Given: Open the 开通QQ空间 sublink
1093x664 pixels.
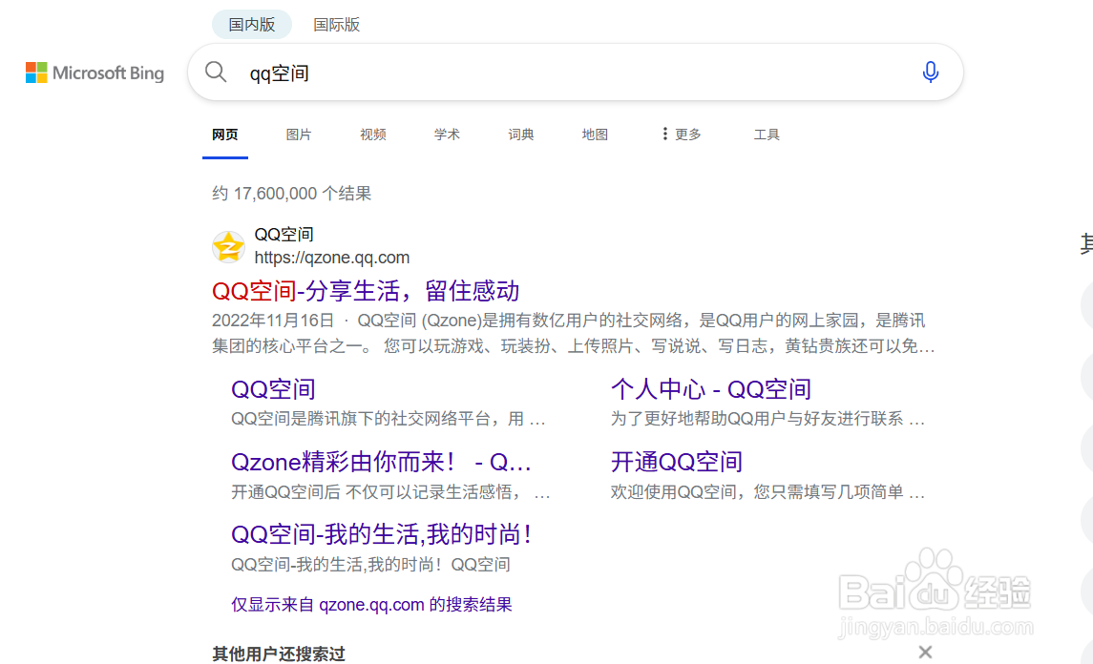Looking at the screenshot, I should pos(675,462).
